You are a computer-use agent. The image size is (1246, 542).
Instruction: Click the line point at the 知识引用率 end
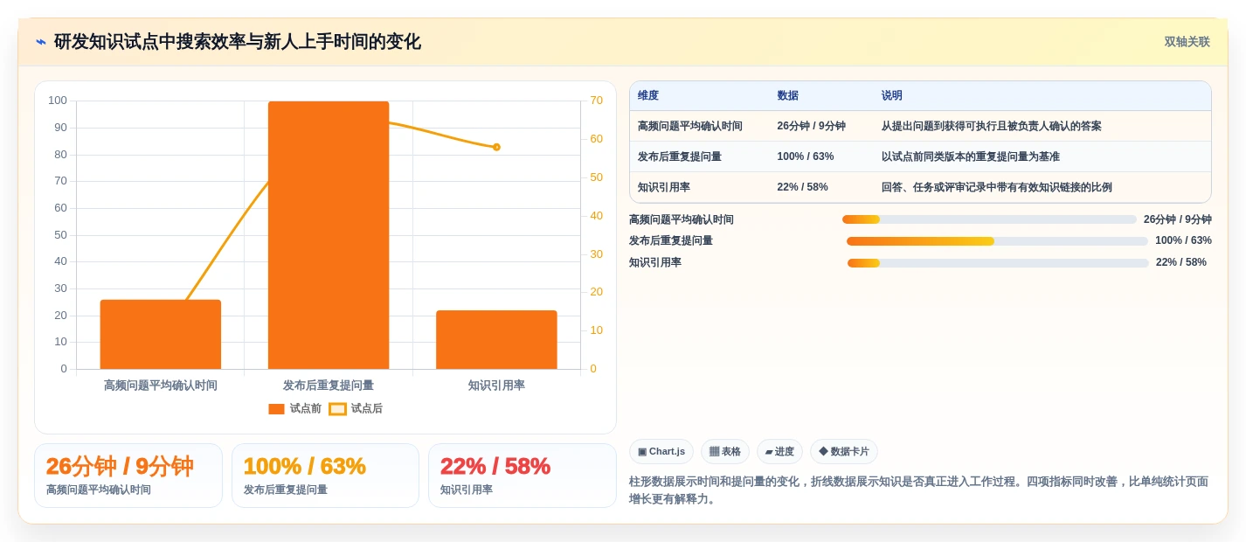(x=496, y=147)
